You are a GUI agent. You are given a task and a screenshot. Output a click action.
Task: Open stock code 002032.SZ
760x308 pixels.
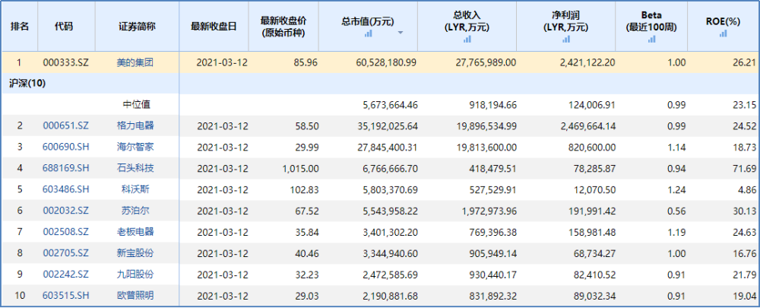(66, 211)
